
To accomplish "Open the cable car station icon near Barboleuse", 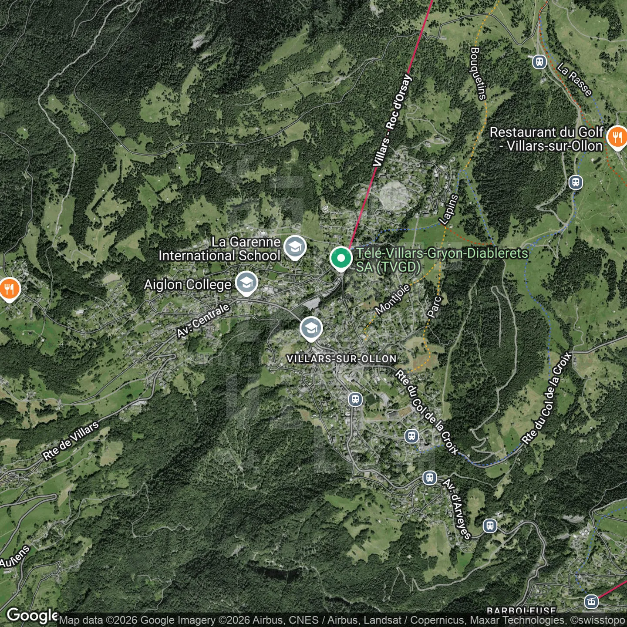I will click(591, 602).
